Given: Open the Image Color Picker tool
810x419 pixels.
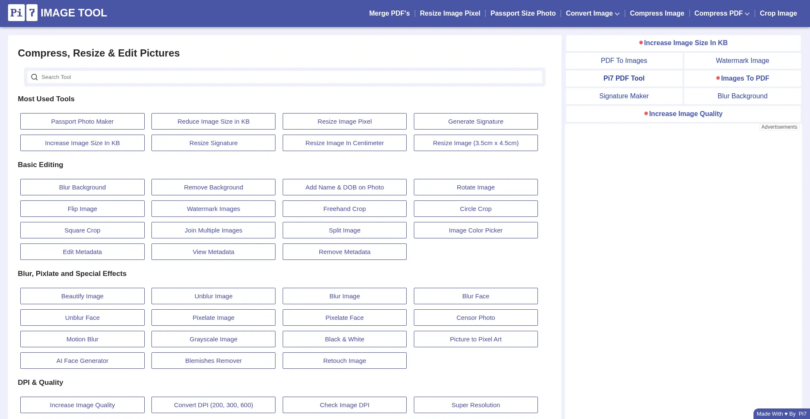Looking at the screenshot, I should [x=475, y=230].
